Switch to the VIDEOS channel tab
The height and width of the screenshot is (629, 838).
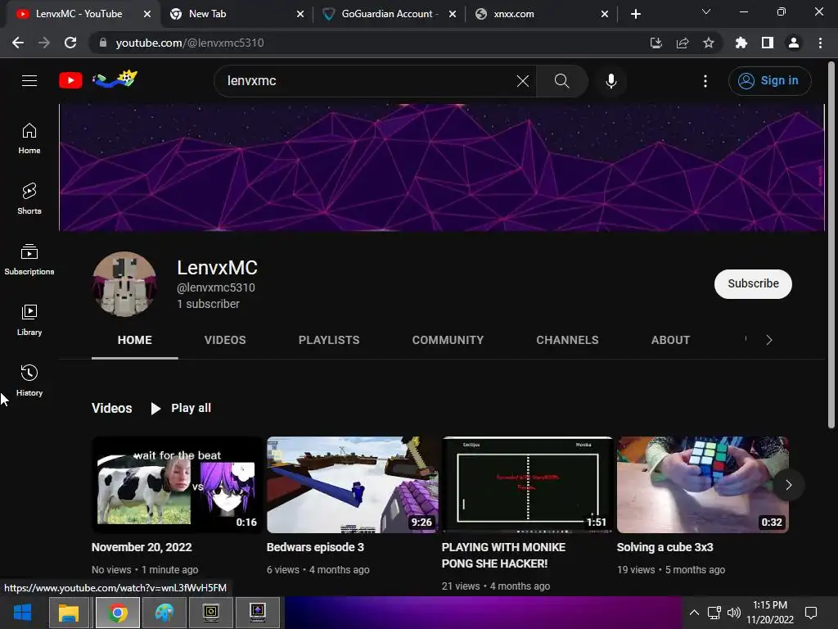point(225,340)
